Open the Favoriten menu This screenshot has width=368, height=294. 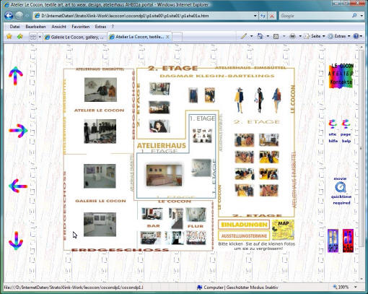[81, 27]
